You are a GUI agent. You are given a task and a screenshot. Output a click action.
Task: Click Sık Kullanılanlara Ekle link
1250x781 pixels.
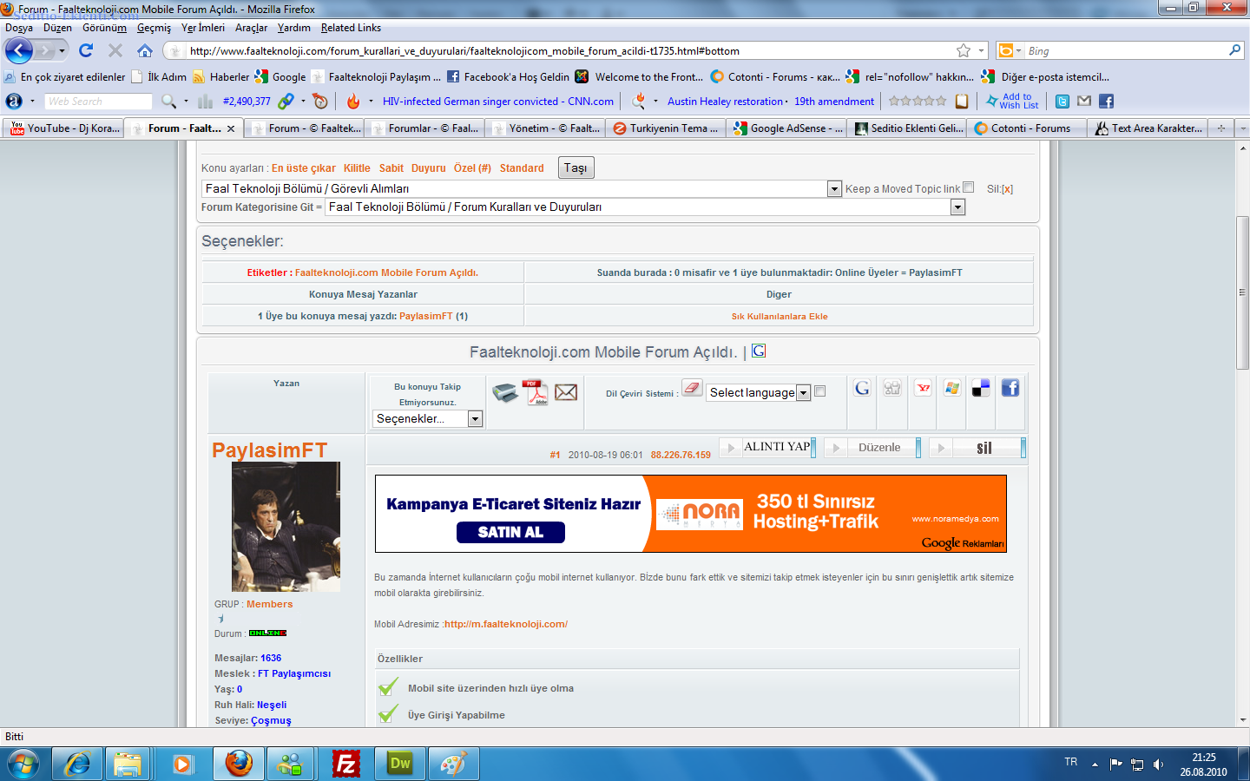pyautogui.click(x=780, y=317)
